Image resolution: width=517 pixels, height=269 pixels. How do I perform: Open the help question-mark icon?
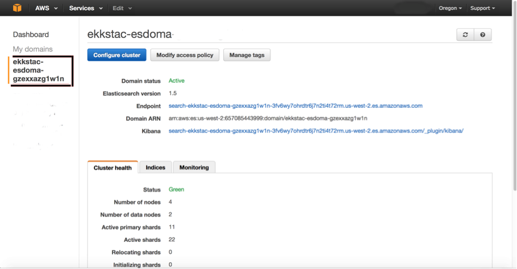pyautogui.click(x=483, y=35)
